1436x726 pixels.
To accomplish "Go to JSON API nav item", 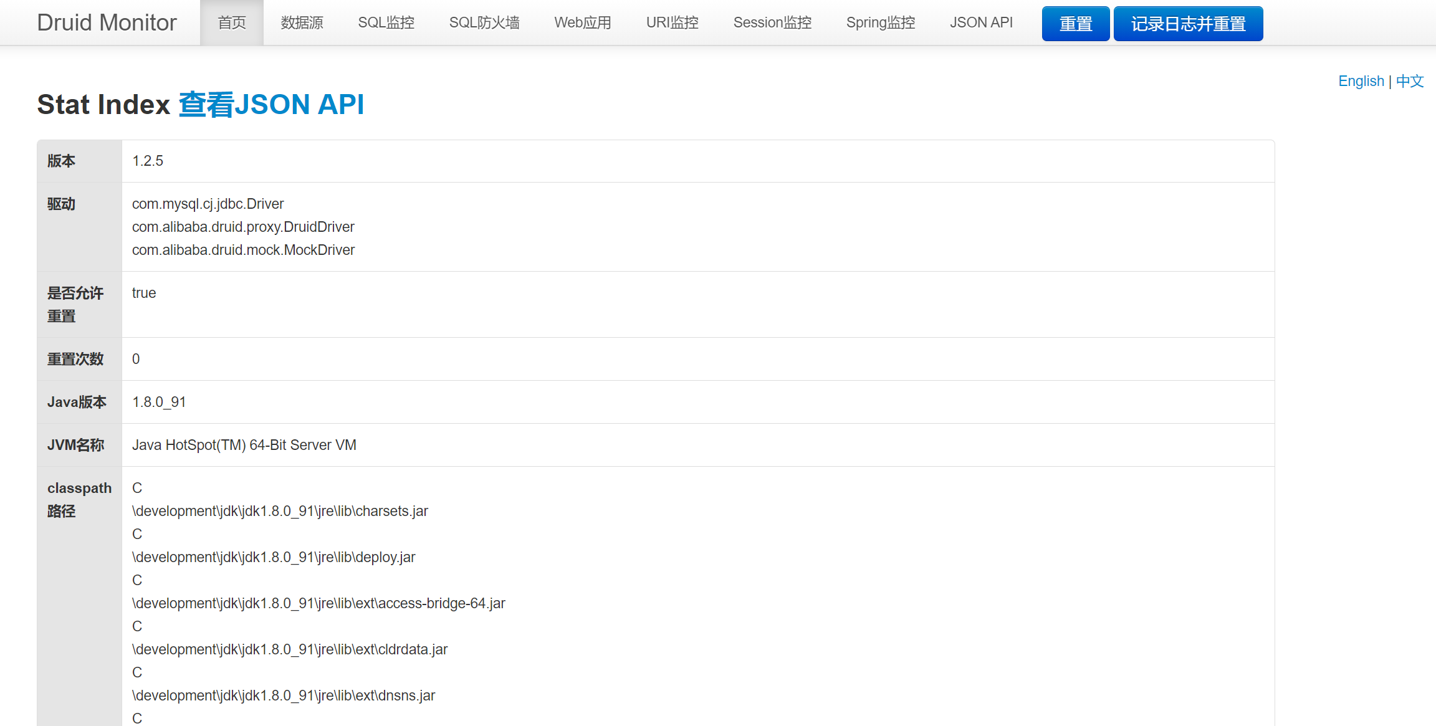I will click(981, 22).
